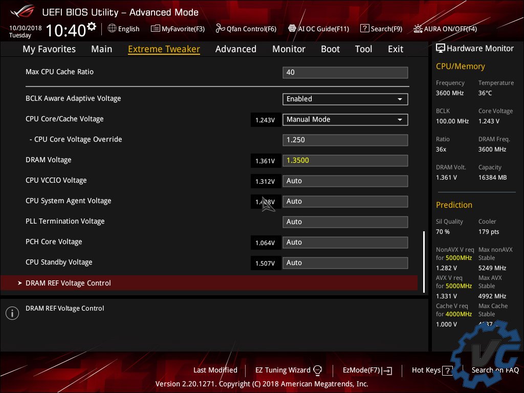Click the 10:40 clock display
Image resolution: width=524 pixels, height=393 pixels.
pos(66,30)
